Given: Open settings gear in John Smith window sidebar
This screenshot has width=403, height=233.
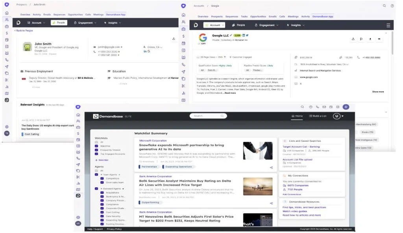Looking at the screenshot, I should [x=7, y=127].
